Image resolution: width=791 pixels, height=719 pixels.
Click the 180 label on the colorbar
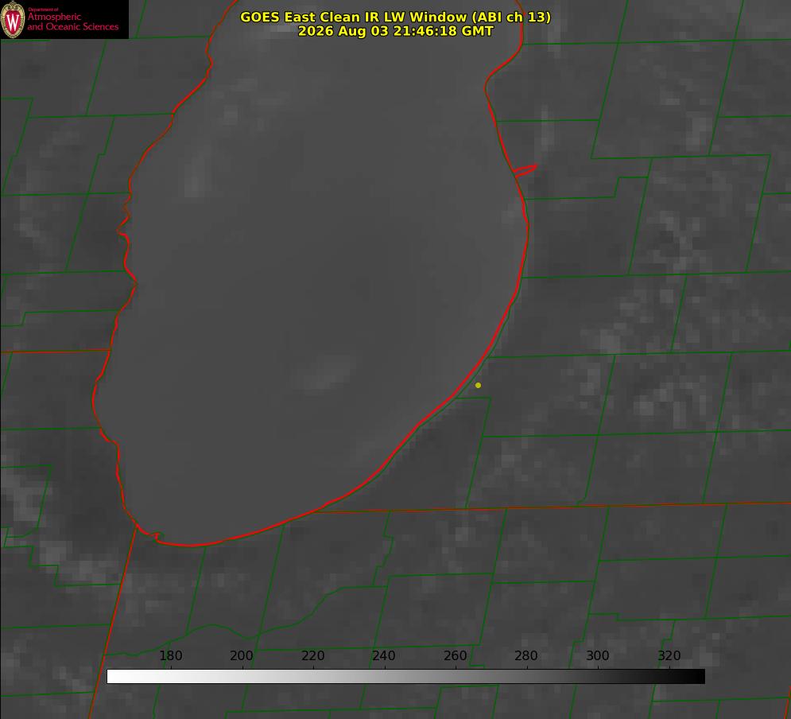point(170,655)
